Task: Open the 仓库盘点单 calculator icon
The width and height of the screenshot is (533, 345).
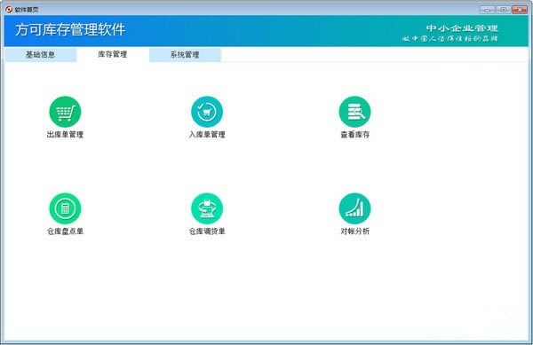Action: coord(65,208)
